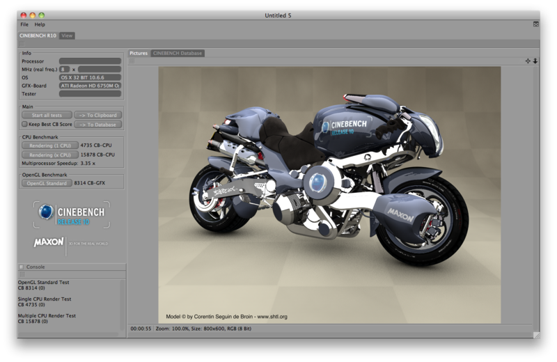Click the GFX-Board field with ATI Radeon
Screen dimensions: 557x362
90,86
